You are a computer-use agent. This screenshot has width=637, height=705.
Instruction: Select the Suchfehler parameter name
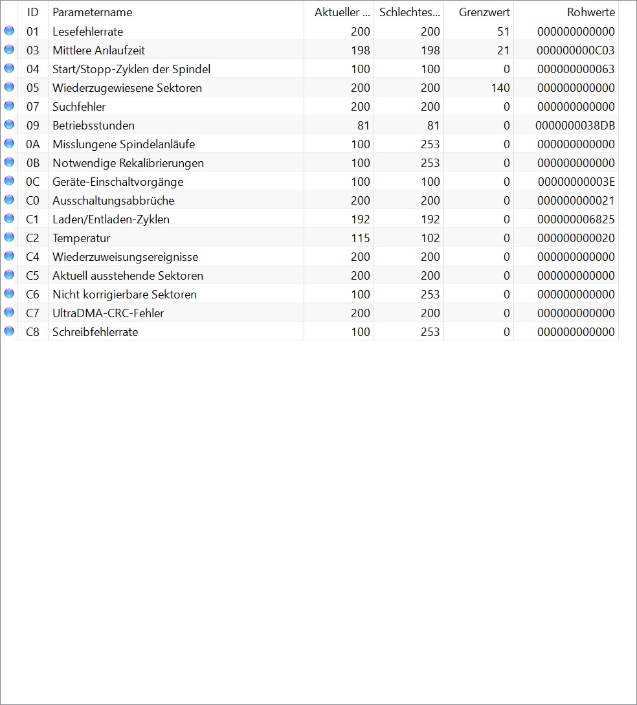tap(79, 107)
